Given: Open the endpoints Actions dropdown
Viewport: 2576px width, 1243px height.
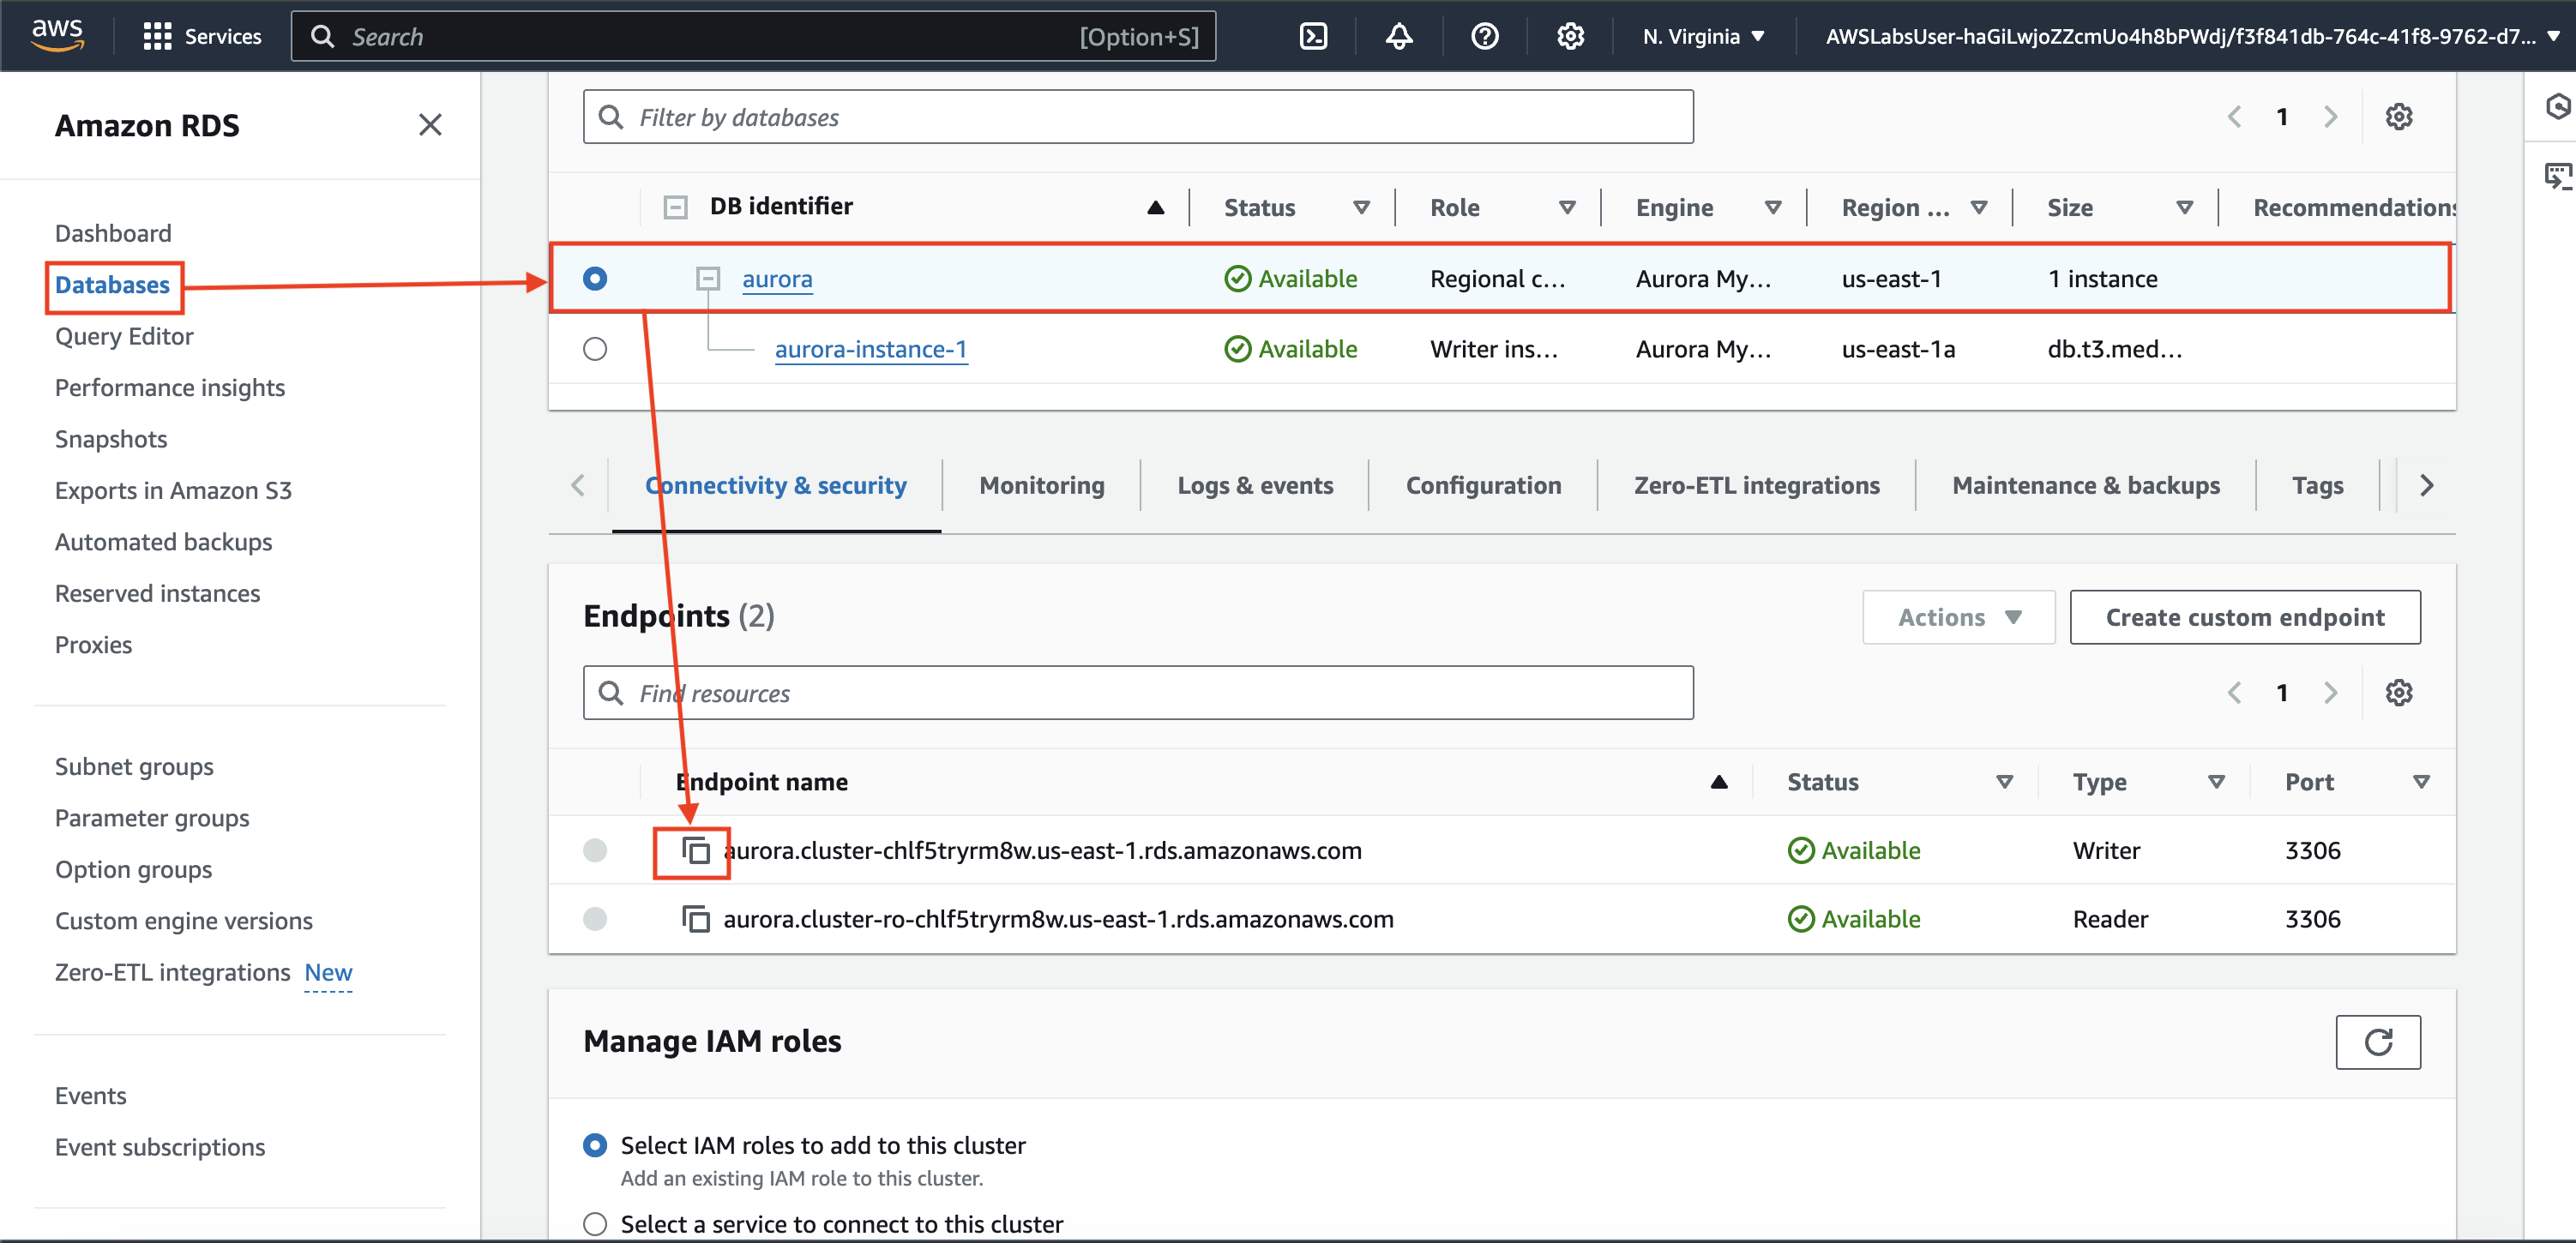Looking at the screenshot, I should (1958, 617).
